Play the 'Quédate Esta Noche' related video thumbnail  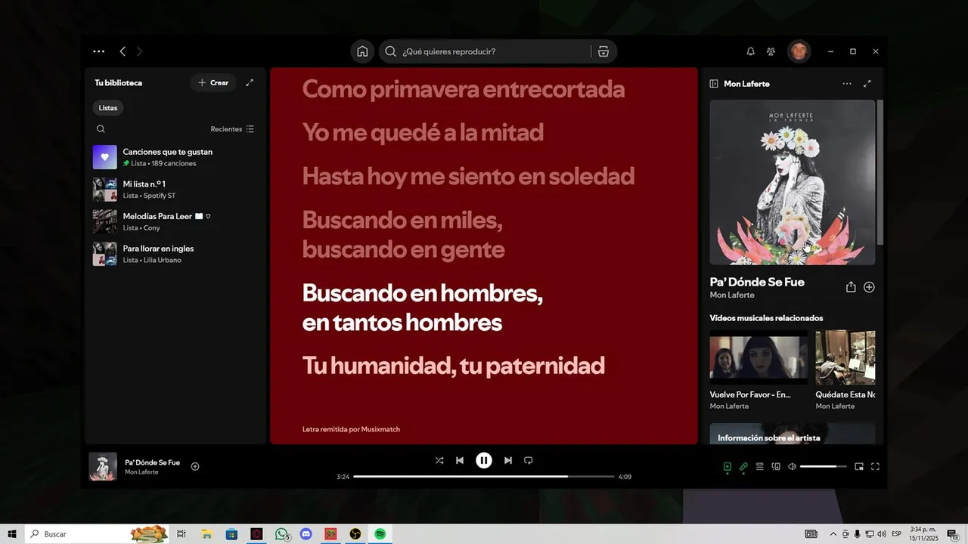(x=845, y=358)
